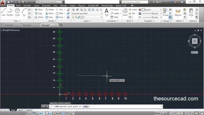
Task: Click the Trim tool
Action: click(x=60, y=10)
